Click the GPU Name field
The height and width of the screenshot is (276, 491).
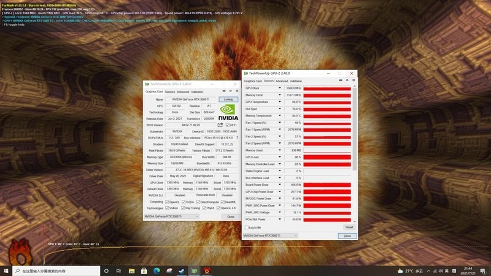[191, 99]
